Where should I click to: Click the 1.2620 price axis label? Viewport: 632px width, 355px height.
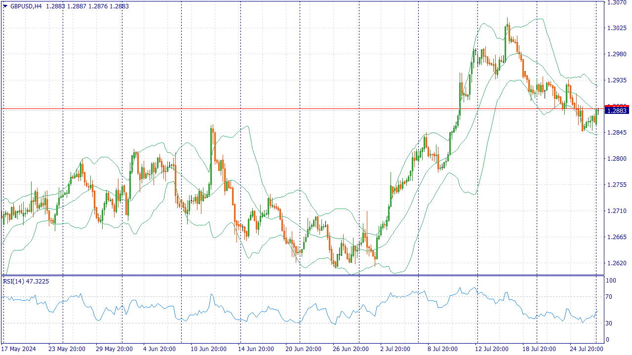[616, 263]
